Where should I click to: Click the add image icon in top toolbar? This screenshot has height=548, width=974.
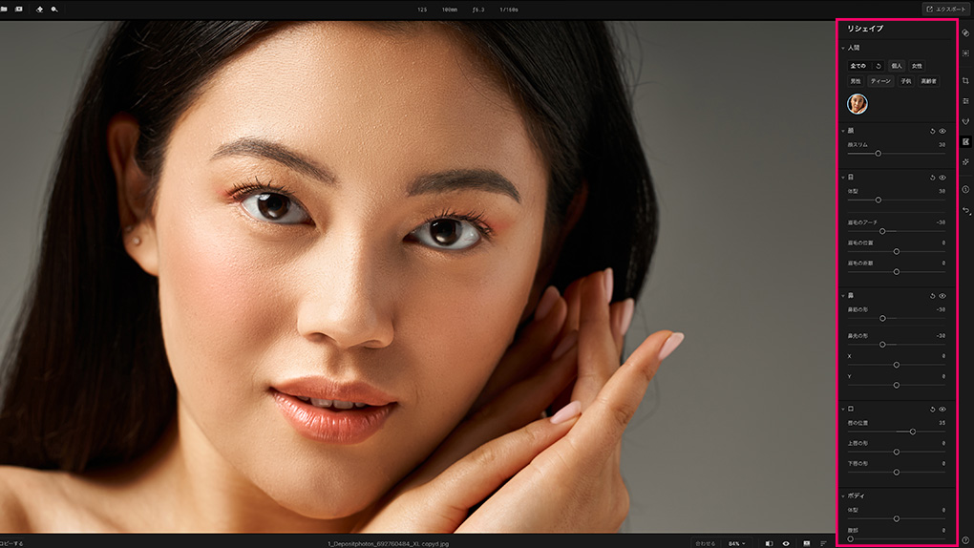[19, 10]
